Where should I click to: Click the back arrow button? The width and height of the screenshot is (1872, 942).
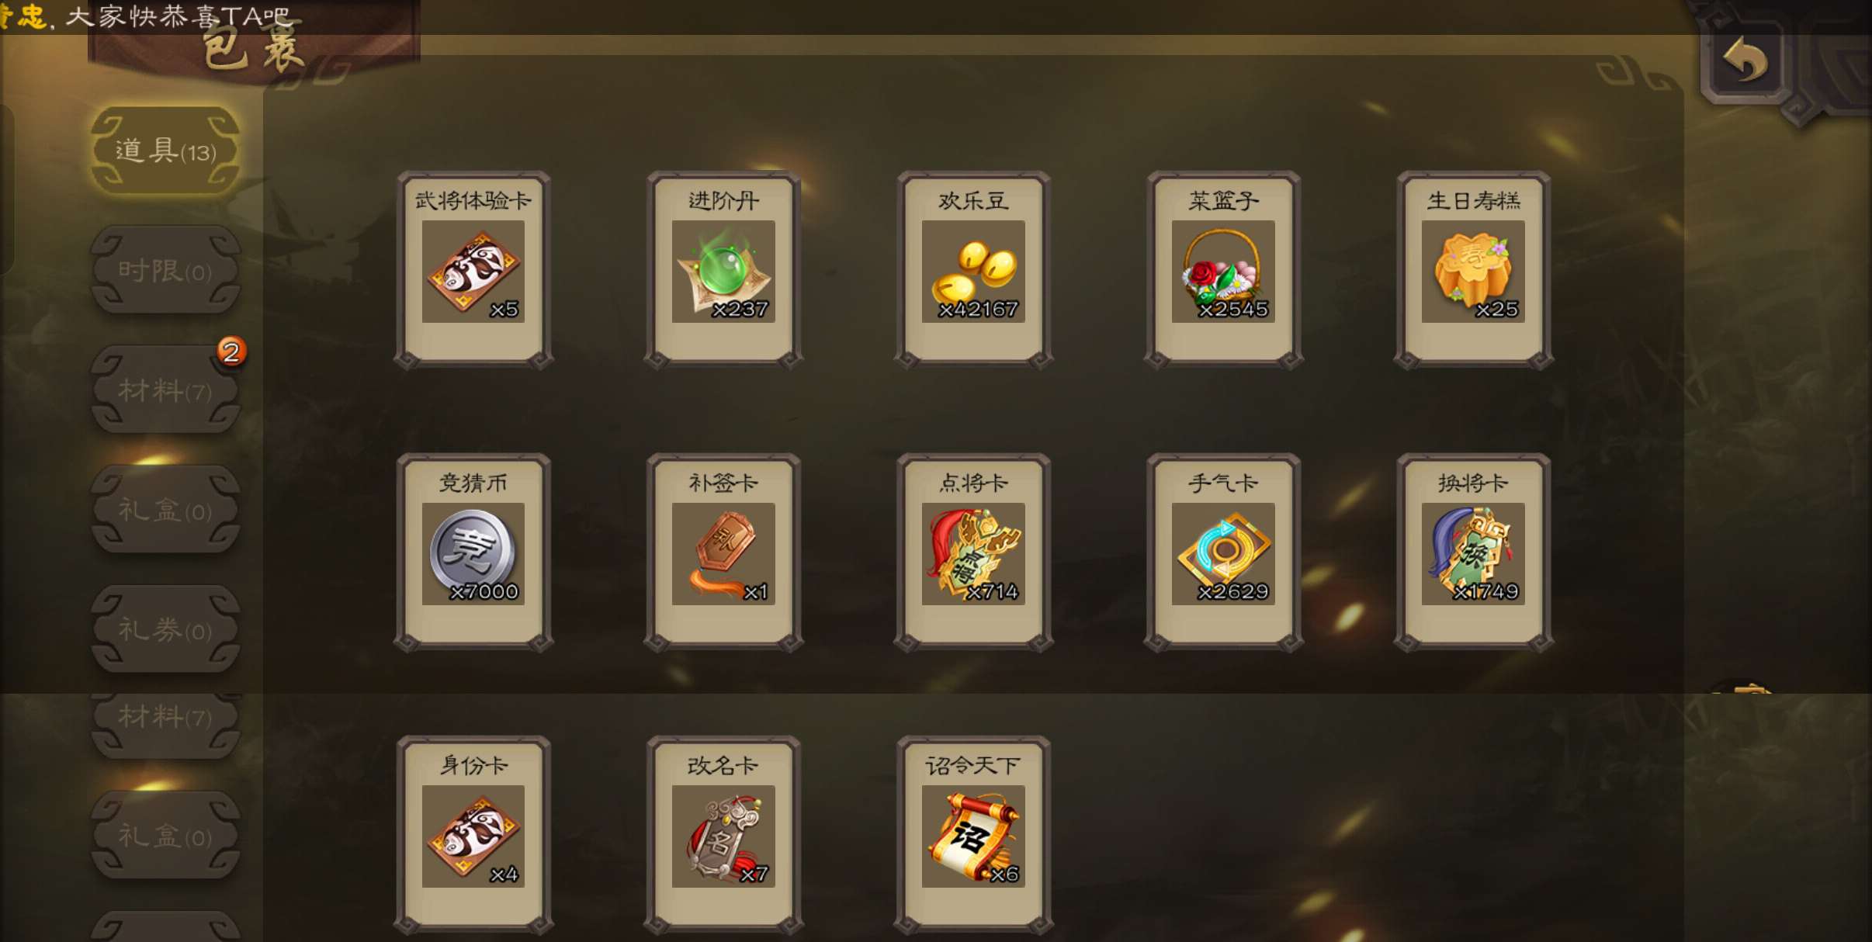coord(1745,62)
